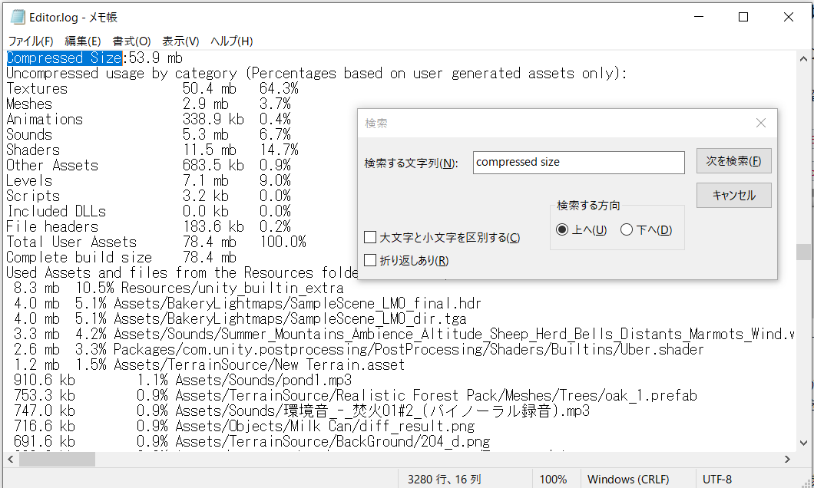Click the 'Meshes' line
Screen dimensions: 814x488
point(148,104)
